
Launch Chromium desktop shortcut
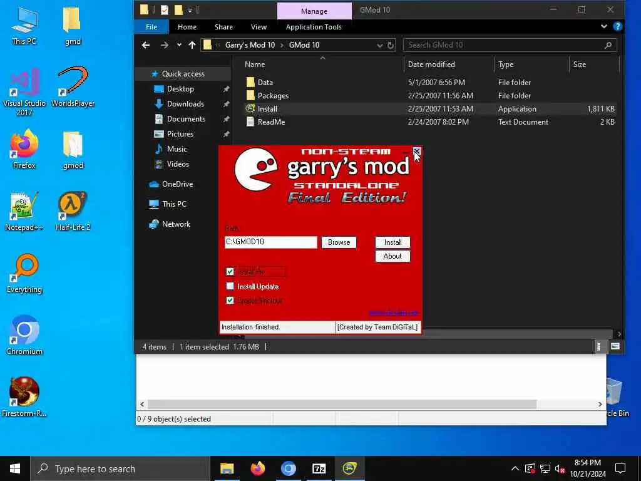point(24,336)
